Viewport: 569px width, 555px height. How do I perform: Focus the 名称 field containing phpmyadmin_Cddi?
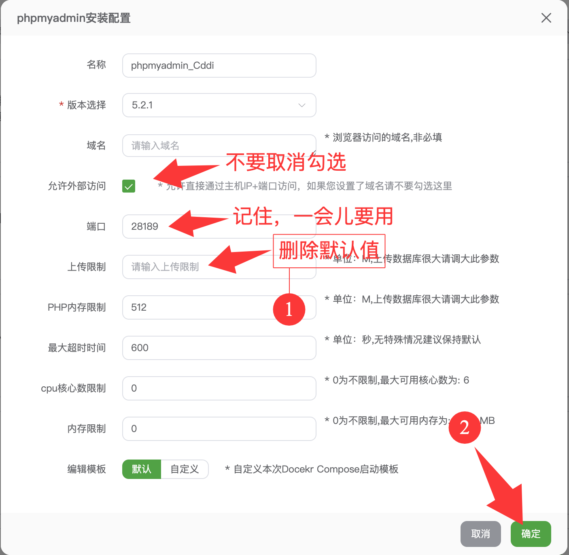tap(219, 66)
